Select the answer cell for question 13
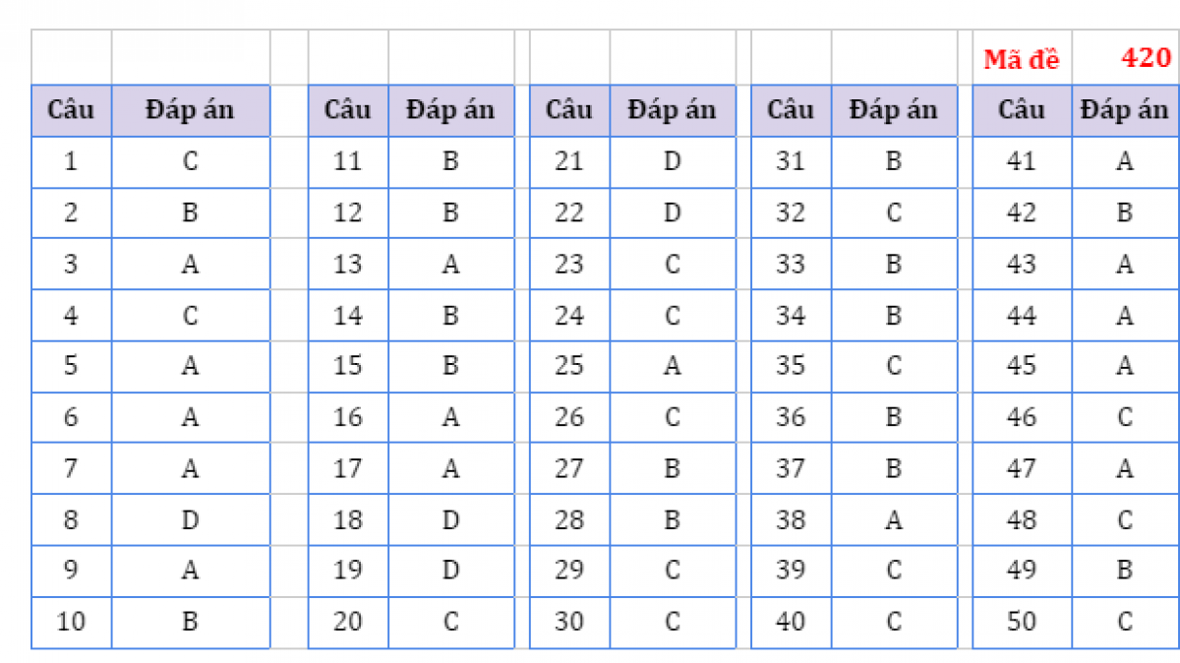The width and height of the screenshot is (1180, 663). (450, 264)
